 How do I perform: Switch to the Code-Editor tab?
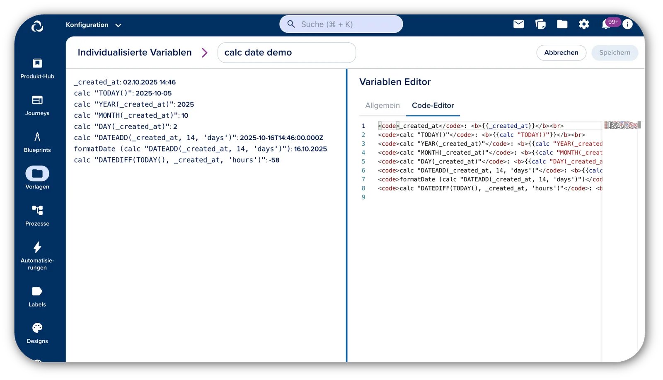tap(433, 105)
